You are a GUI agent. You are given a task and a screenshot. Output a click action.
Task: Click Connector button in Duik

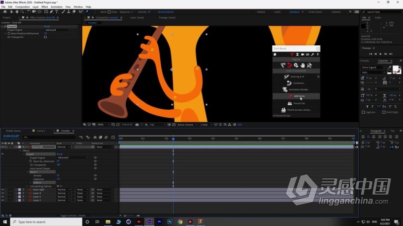(296, 83)
